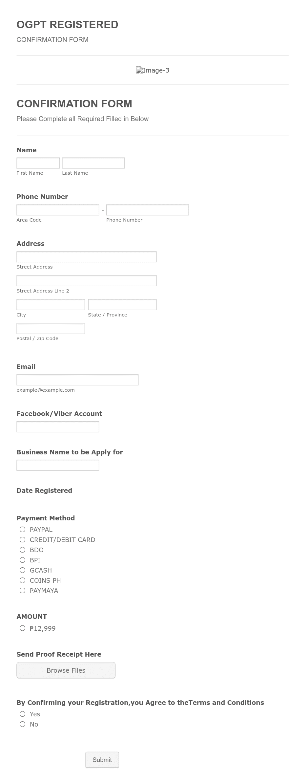Choose BDO as payment method
305x784 pixels.
click(x=22, y=550)
